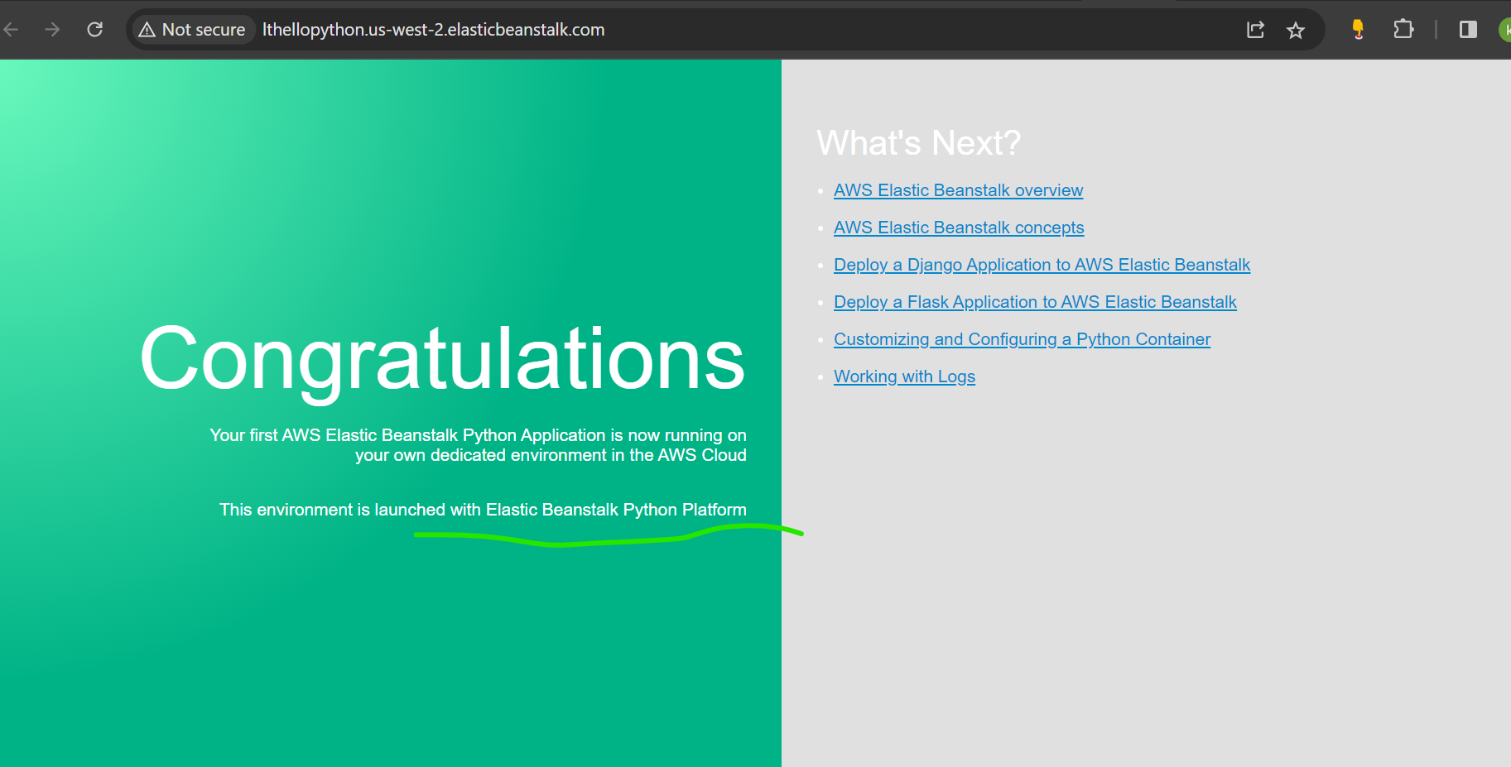
Task: Open the share this page icon
Action: coord(1255,30)
